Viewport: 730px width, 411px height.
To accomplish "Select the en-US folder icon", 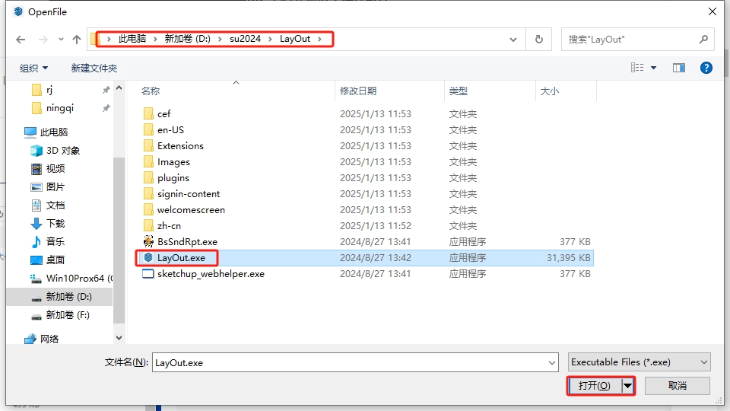I will click(x=148, y=129).
